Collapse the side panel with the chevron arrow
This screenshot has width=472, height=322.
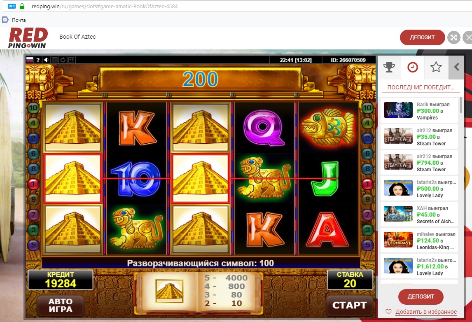(456, 67)
